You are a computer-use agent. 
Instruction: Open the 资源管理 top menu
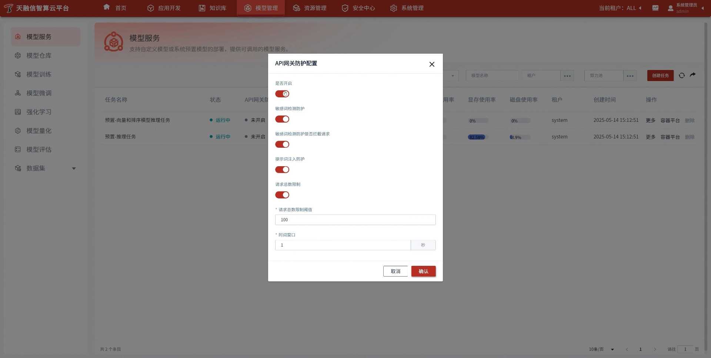click(310, 8)
